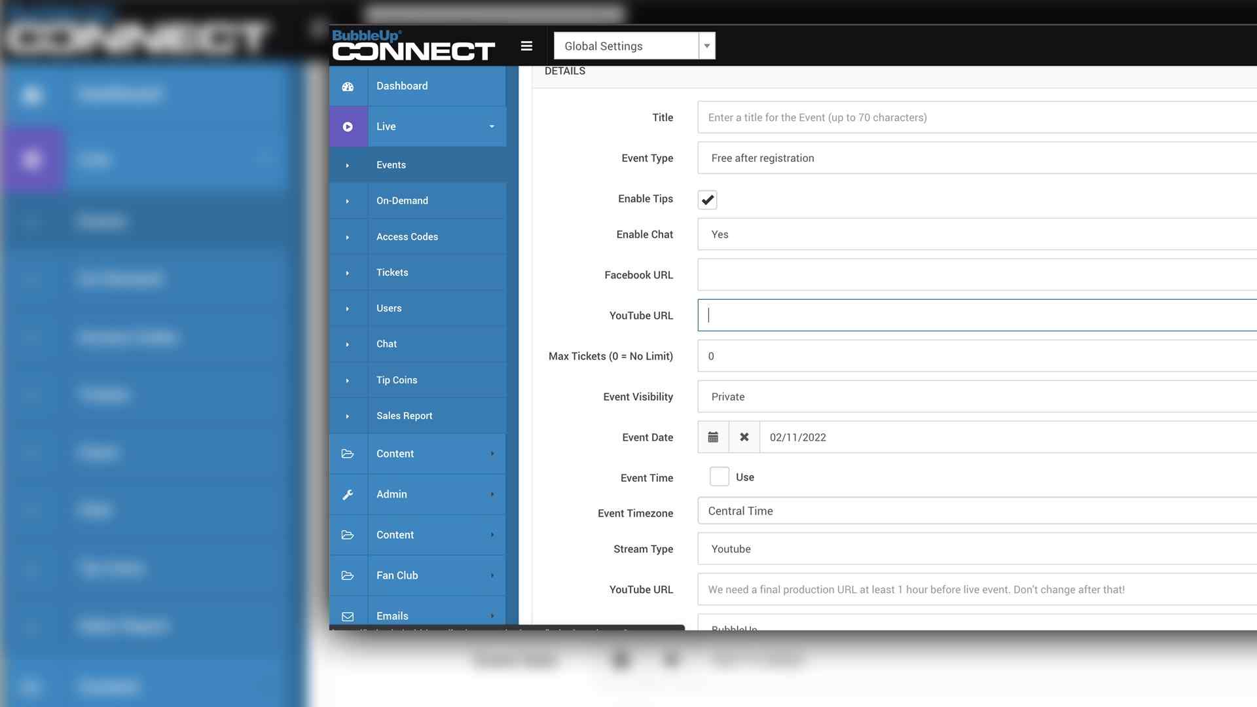Open the Event Type dropdown
The image size is (1257, 707).
[x=977, y=158]
